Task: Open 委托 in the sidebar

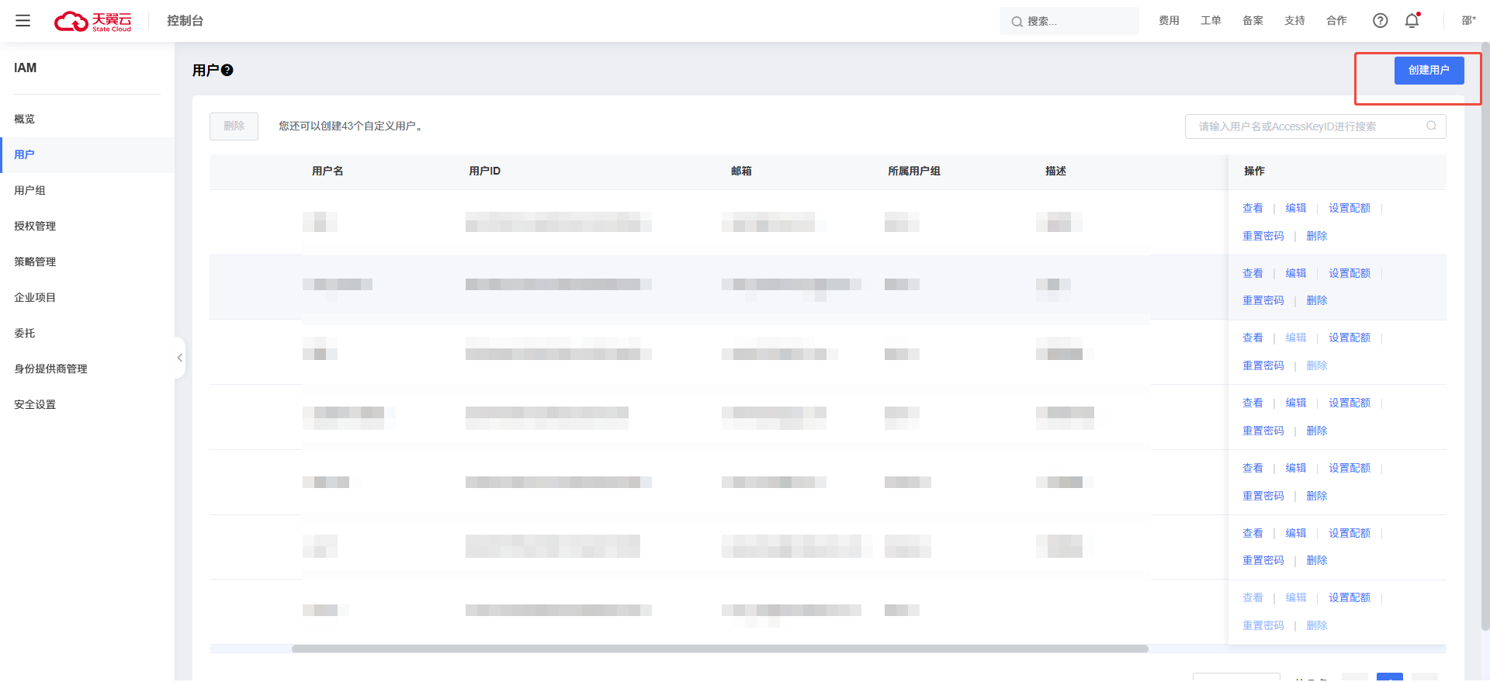Action: (87, 333)
